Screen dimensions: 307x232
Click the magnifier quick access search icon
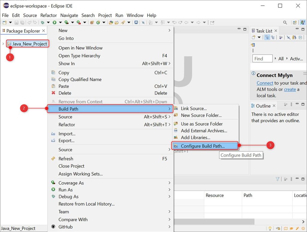(285, 22)
